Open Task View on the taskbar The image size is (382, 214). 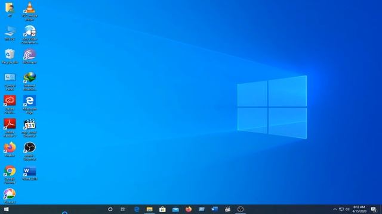[123, 209]
